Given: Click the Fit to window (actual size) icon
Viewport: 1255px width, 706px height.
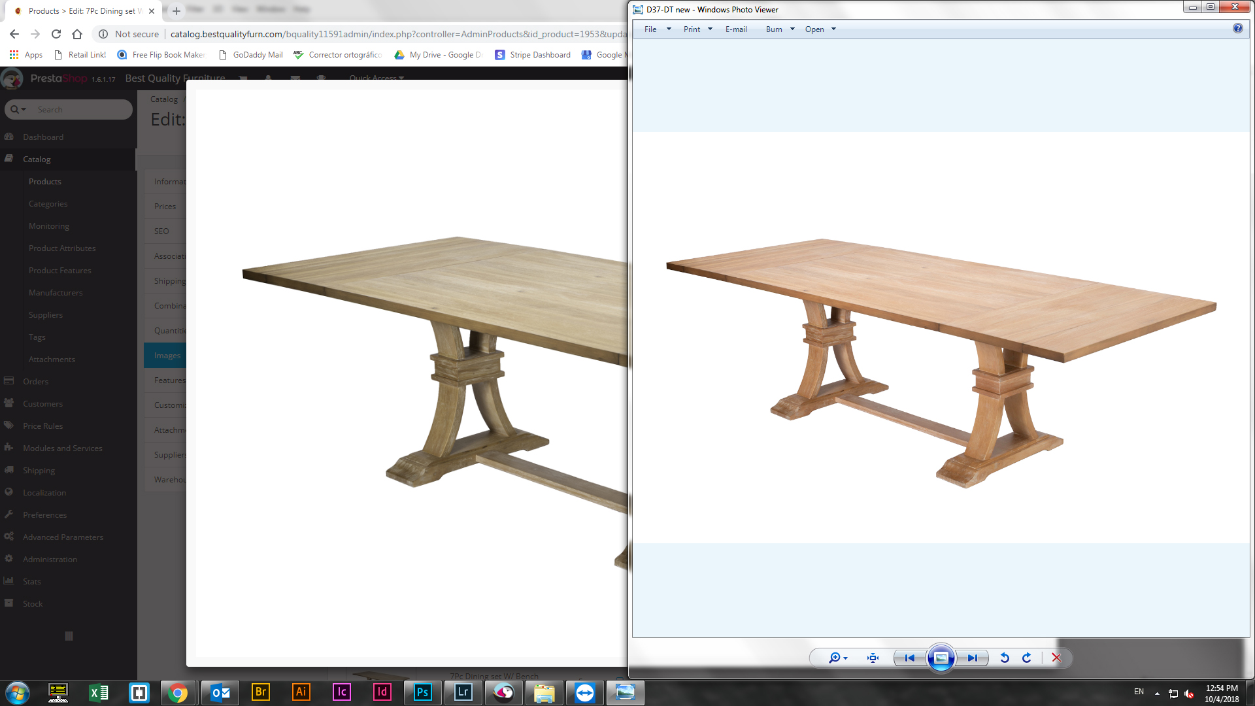Looking at the screenshot, I should pos(873,658).
